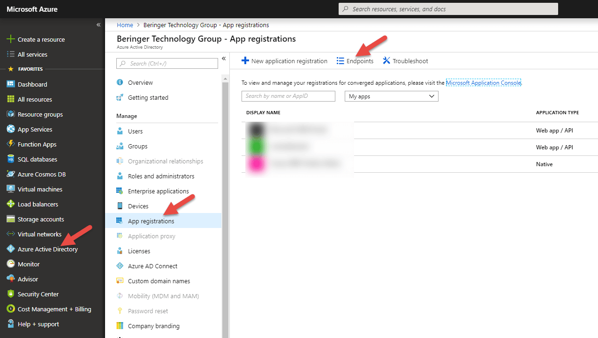
Task: Open the My apps filter dropdown
Action: pos(391,96)
